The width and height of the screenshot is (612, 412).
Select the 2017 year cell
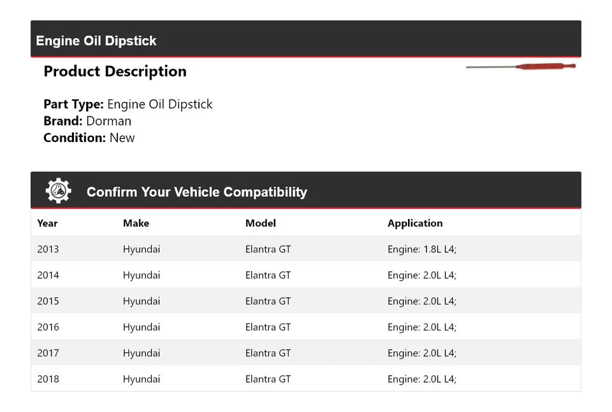tap(48, 353)
